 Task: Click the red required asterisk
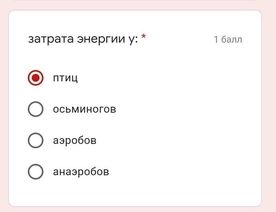tap(144, 38)
